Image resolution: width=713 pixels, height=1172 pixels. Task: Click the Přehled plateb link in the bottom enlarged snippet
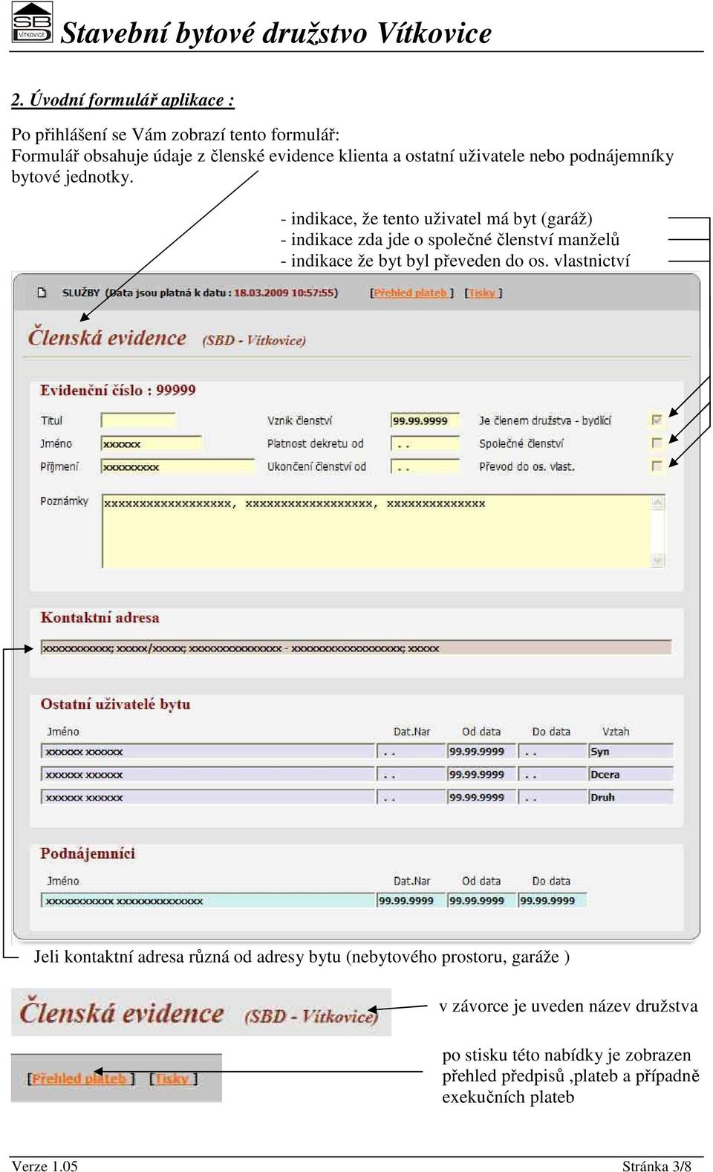[x=81, y=1078]
